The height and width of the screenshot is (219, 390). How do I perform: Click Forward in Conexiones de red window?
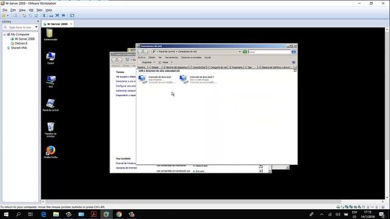[x=146, y=52]
